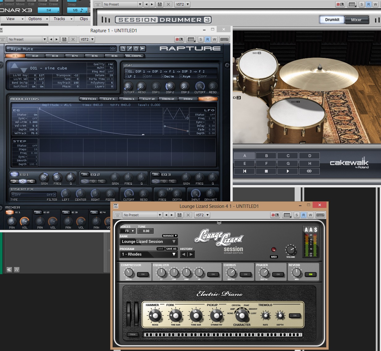Click the first DSP CUTOFF knob in Rapture
The image size is (381, 351).
(x=128, y=86)
